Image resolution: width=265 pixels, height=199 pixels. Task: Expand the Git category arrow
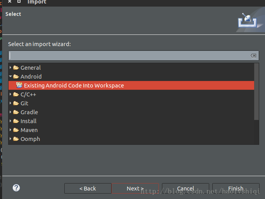pos(10,103)
